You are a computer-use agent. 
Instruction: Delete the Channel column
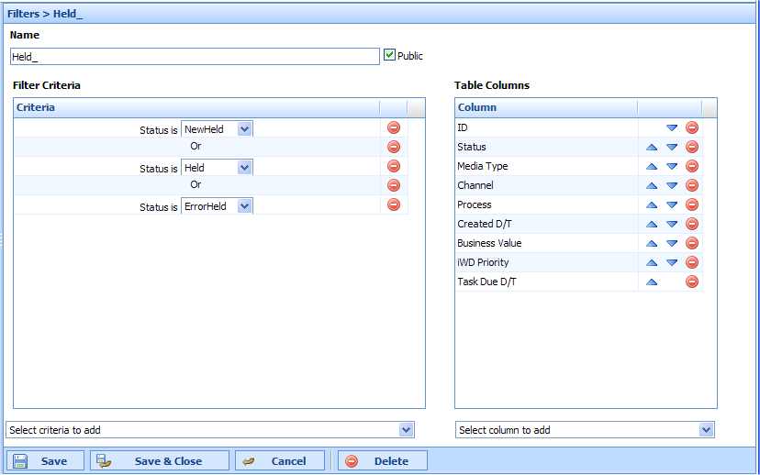pyautogui.click(x=692, y=185)
